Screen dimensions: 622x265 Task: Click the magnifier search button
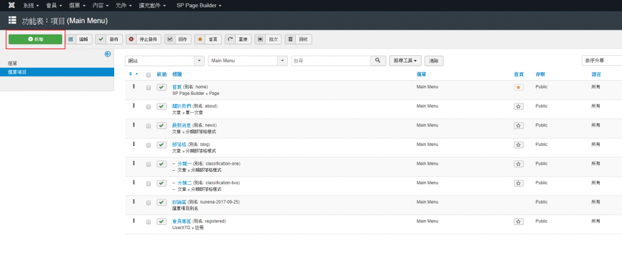(x=378, y=61)
